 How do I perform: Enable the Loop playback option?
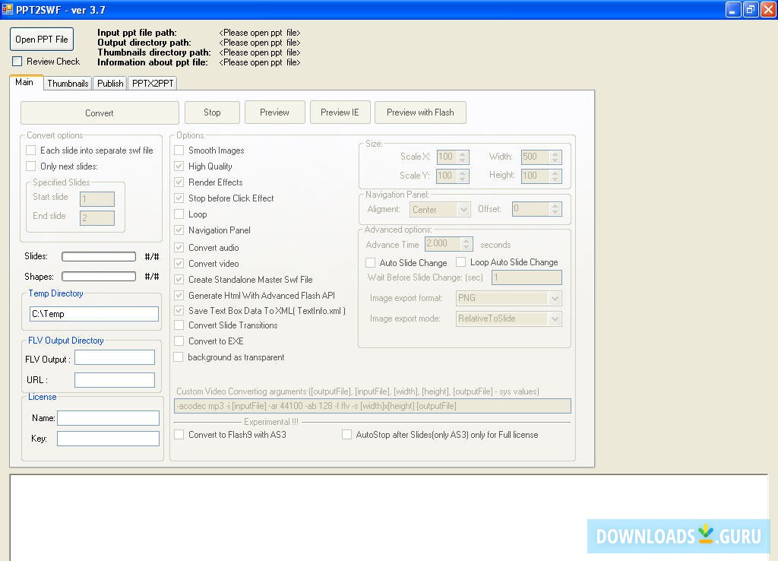point(179,214)
